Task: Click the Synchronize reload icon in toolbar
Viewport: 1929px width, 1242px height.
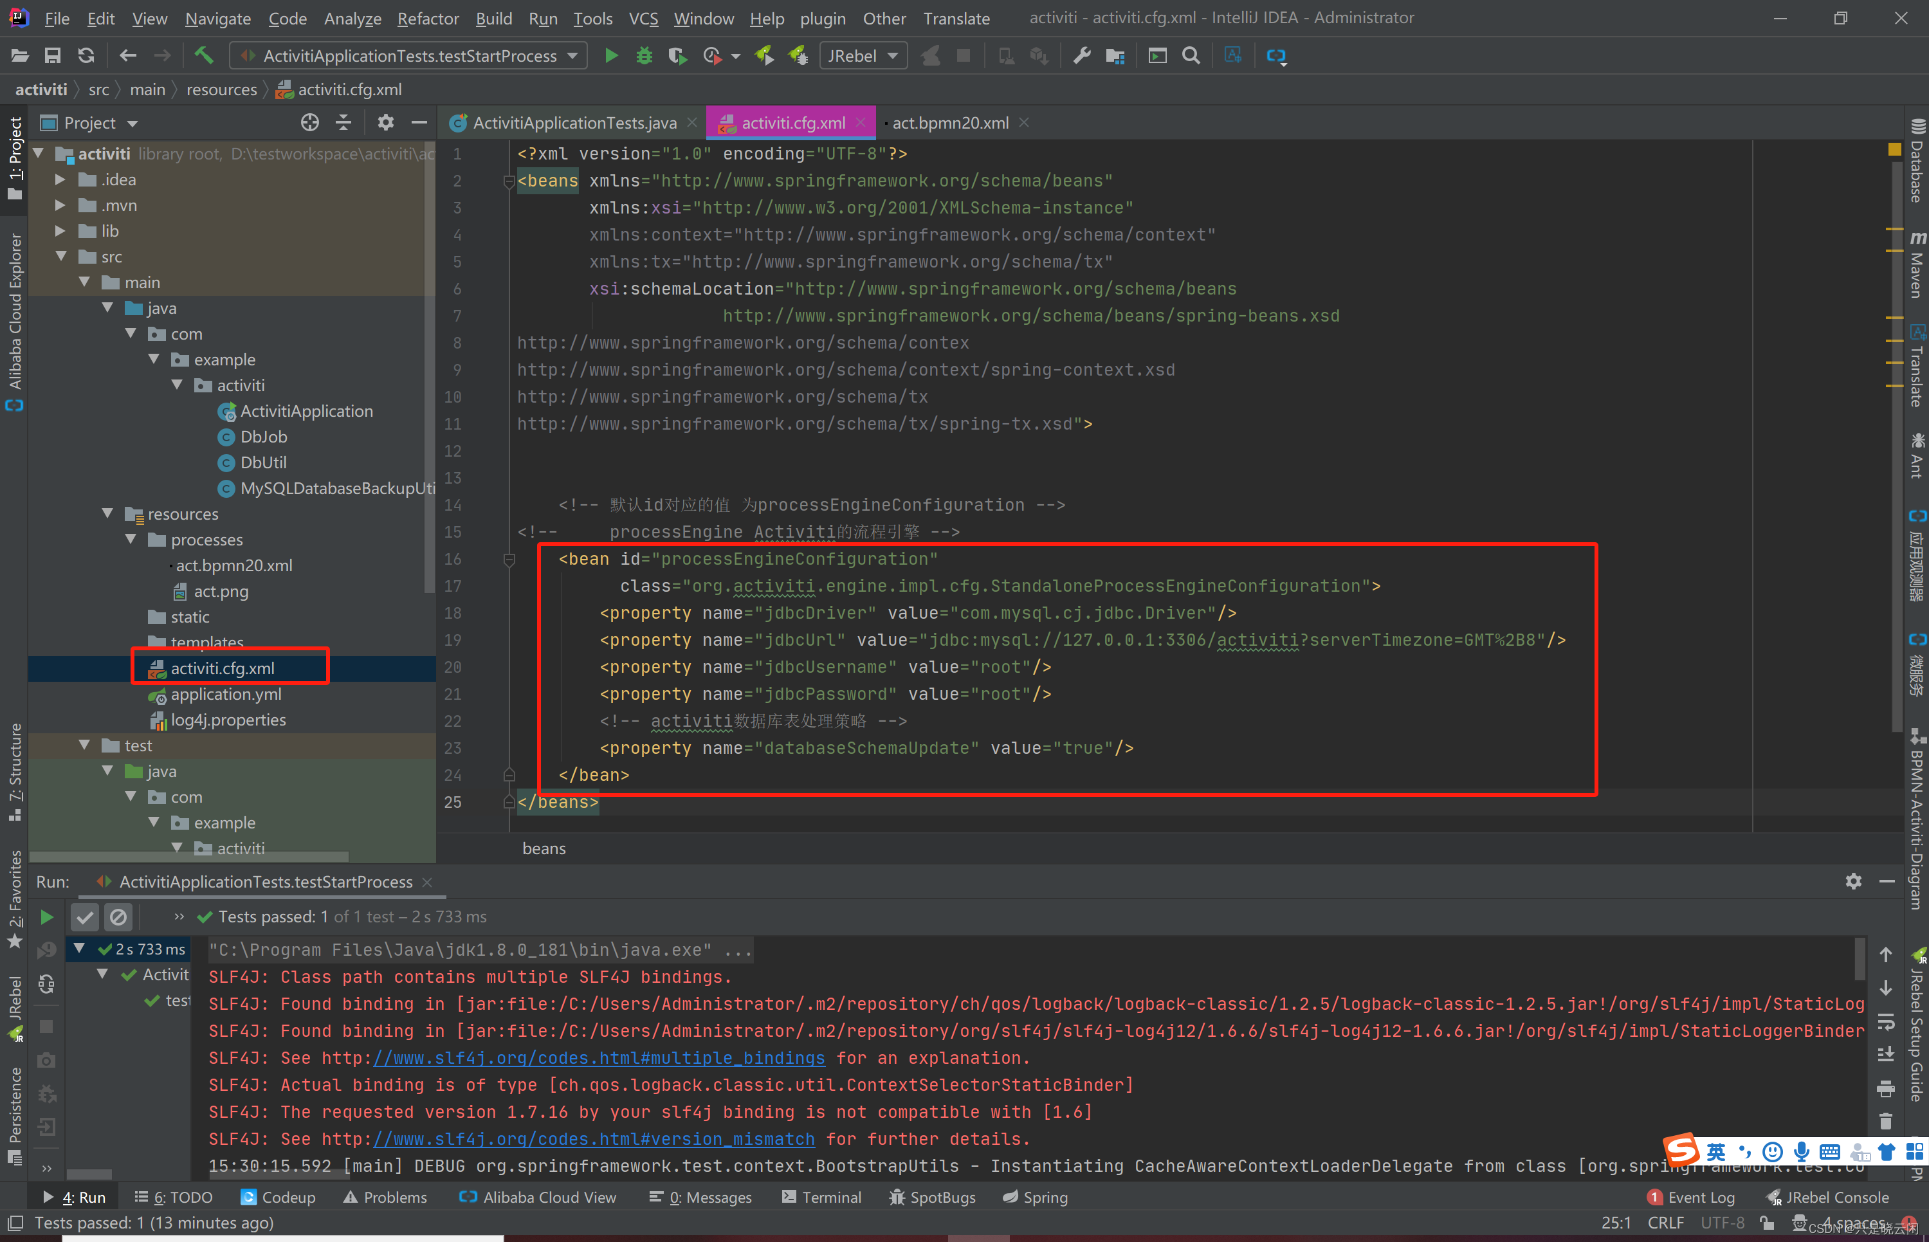Action: [x=86, y=56]
